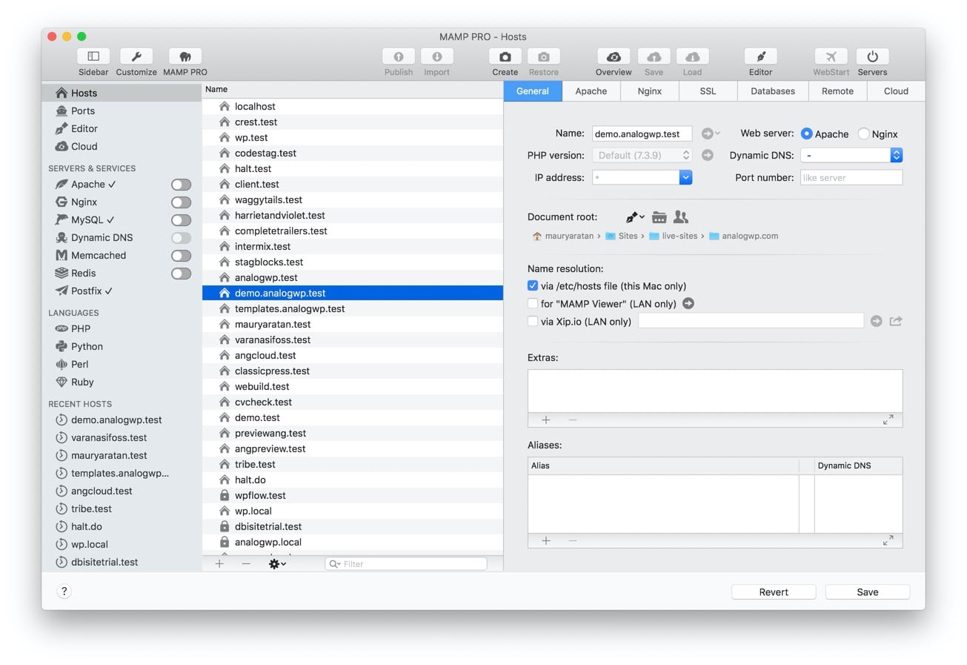Screen dimensions: 967x665
Task: Switch to the SSL tab
Action: tap(708, 90)
